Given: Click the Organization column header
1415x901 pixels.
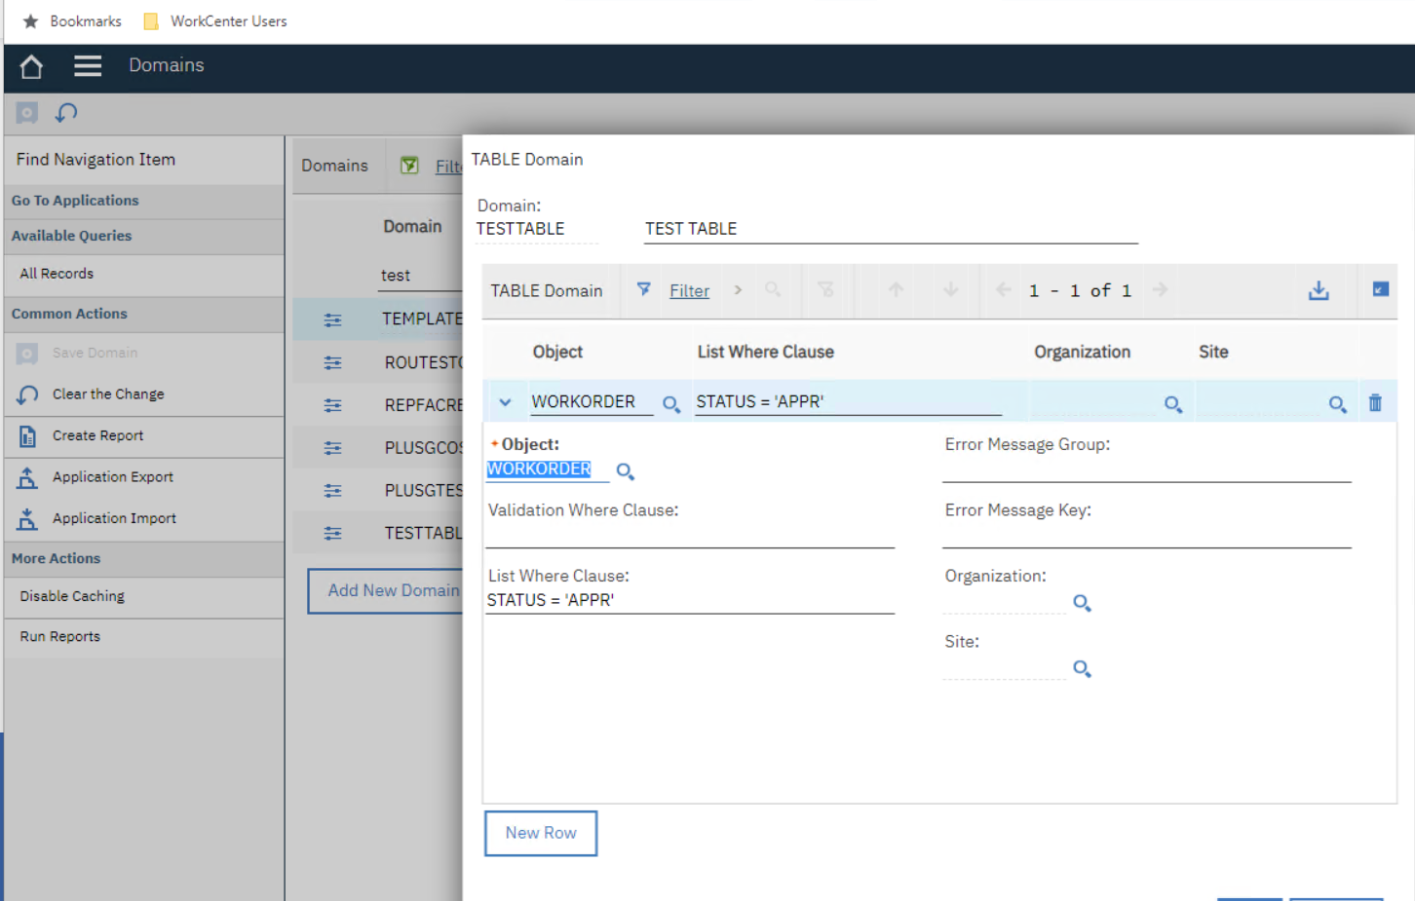Looking at the screenshot, I should pos(1082,353).
